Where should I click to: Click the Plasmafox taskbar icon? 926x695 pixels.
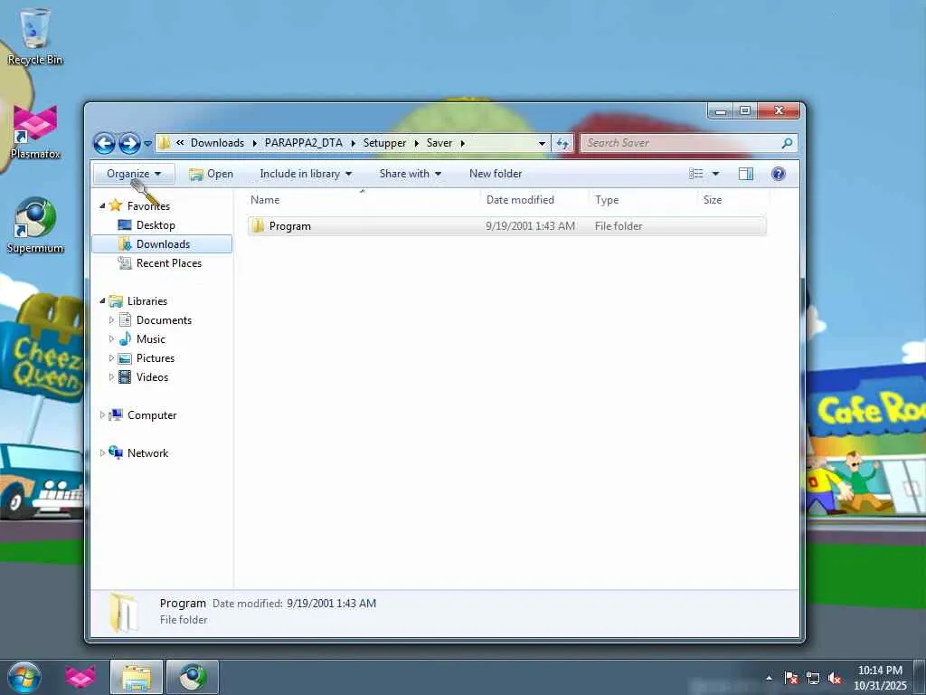coord(80,677)
